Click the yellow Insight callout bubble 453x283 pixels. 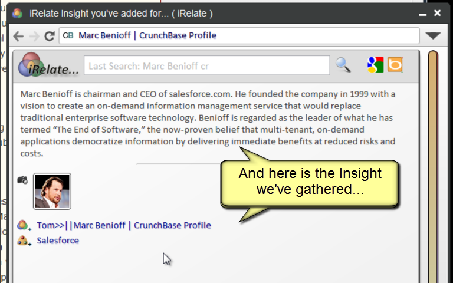point(310,184)
